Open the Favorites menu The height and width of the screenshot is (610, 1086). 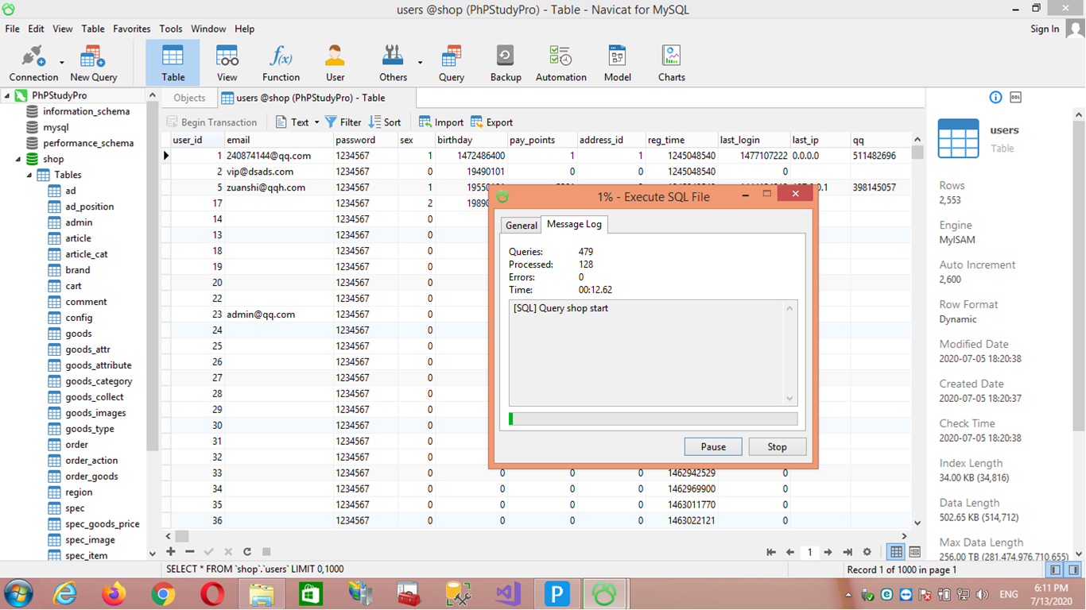[131, 29]
